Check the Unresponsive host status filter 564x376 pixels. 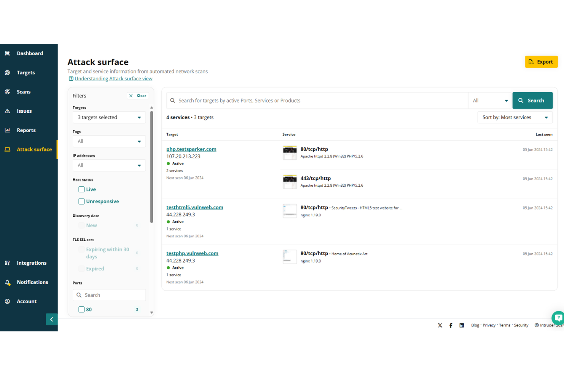(81, 201)
